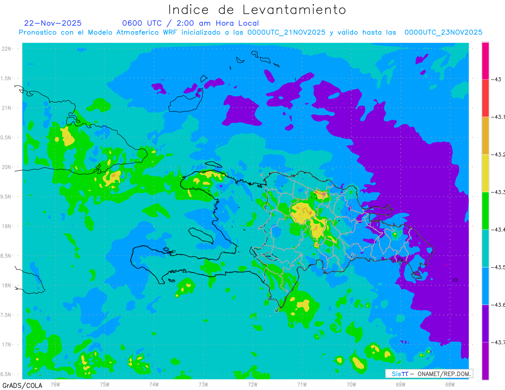This screenshot has width=505, height=390.
Task: Click the "-43.2" color scale value
Action: tap(498, 154)
